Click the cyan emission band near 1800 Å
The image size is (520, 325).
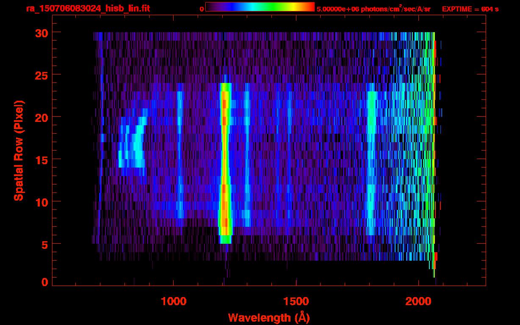(x=371, y=161)
